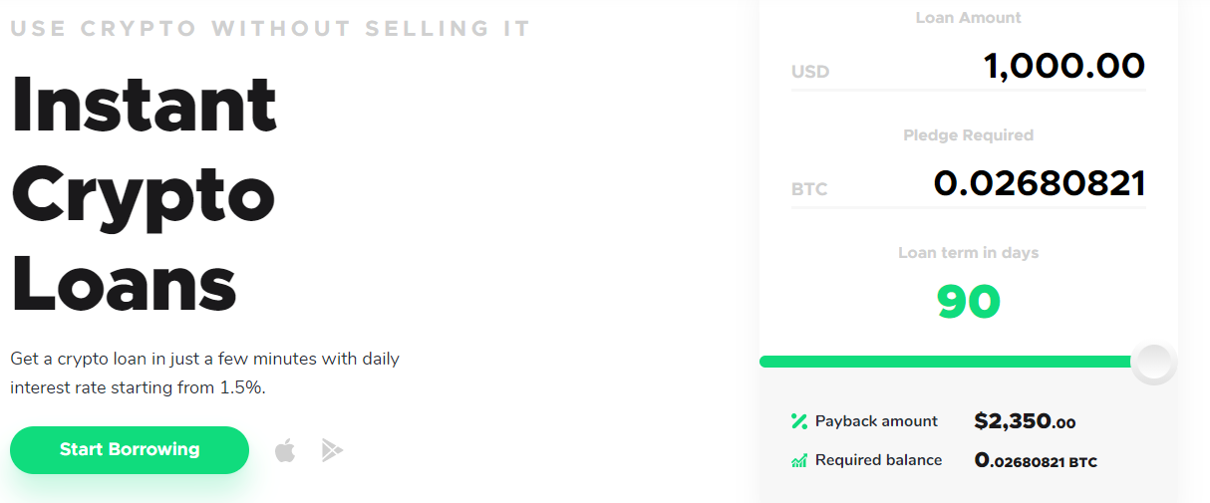Click the Instant Crypto Loans heading
The height and width of the screenshot is (503, 1210).
(x=144, y=196)
